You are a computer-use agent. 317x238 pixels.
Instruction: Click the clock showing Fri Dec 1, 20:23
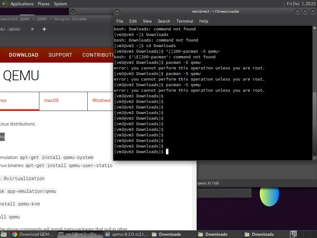pyautogui.click(x=301, y=4)
